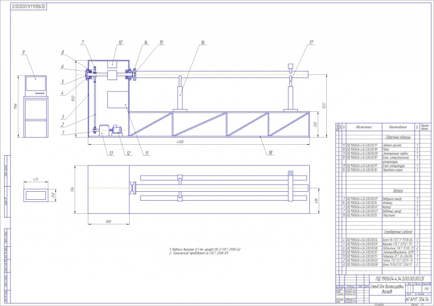
Task: Select the 'Ведомый шкиф' part name
Action: pyautogui.click(x=392, y=211)
